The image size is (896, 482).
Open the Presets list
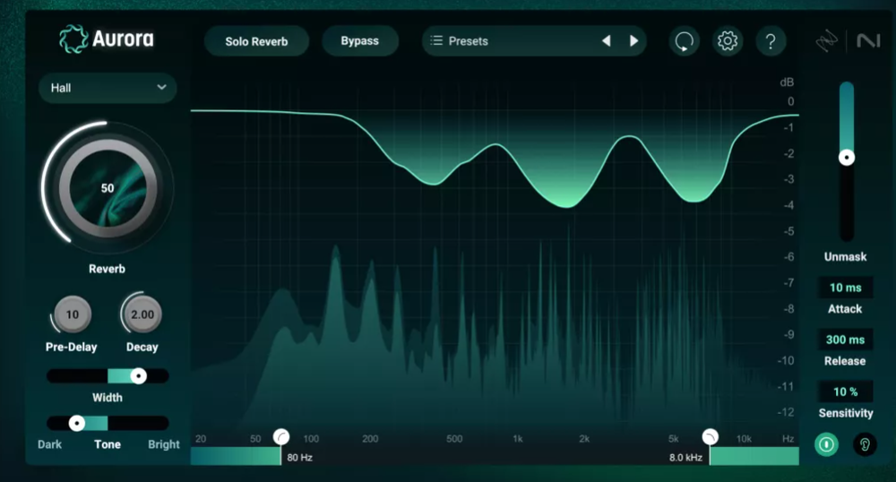pyautogui.click(x=534, y=41)
